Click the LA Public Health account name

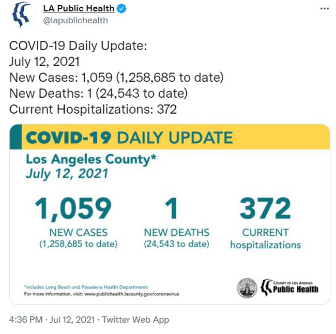tap(79, 9)
